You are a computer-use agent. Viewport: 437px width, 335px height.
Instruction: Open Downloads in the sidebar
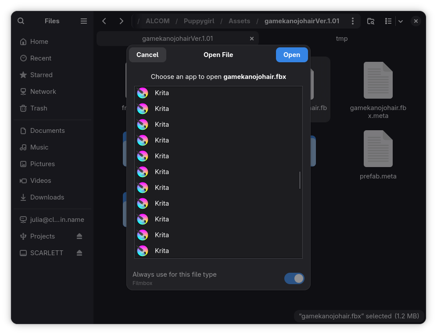point(47,197)
